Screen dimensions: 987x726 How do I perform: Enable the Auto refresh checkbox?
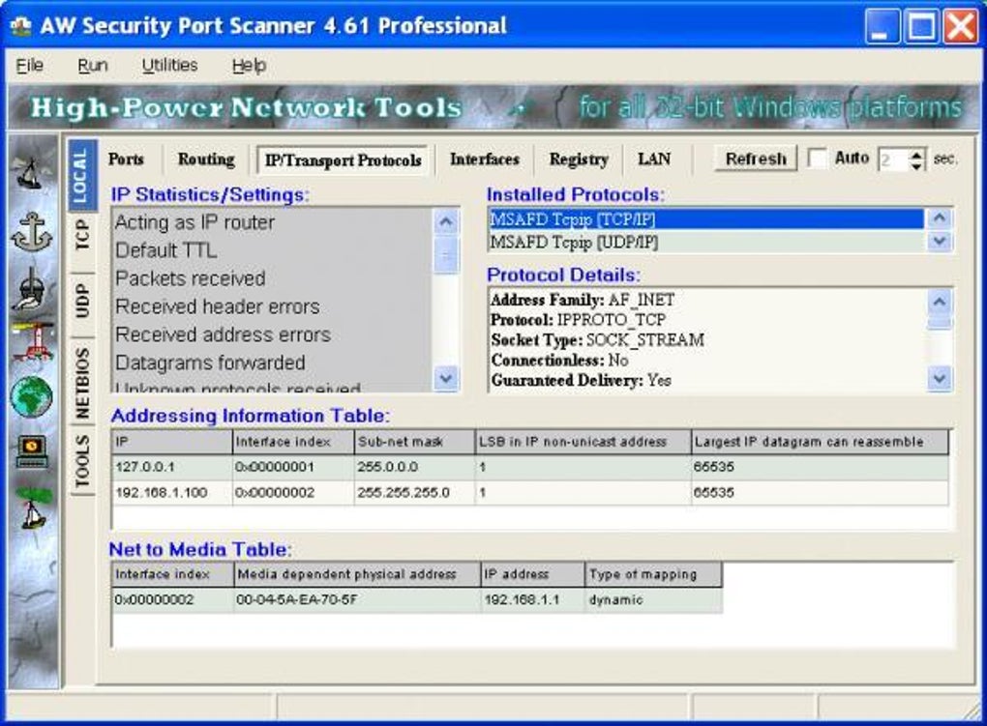click(x=818, y=159)
